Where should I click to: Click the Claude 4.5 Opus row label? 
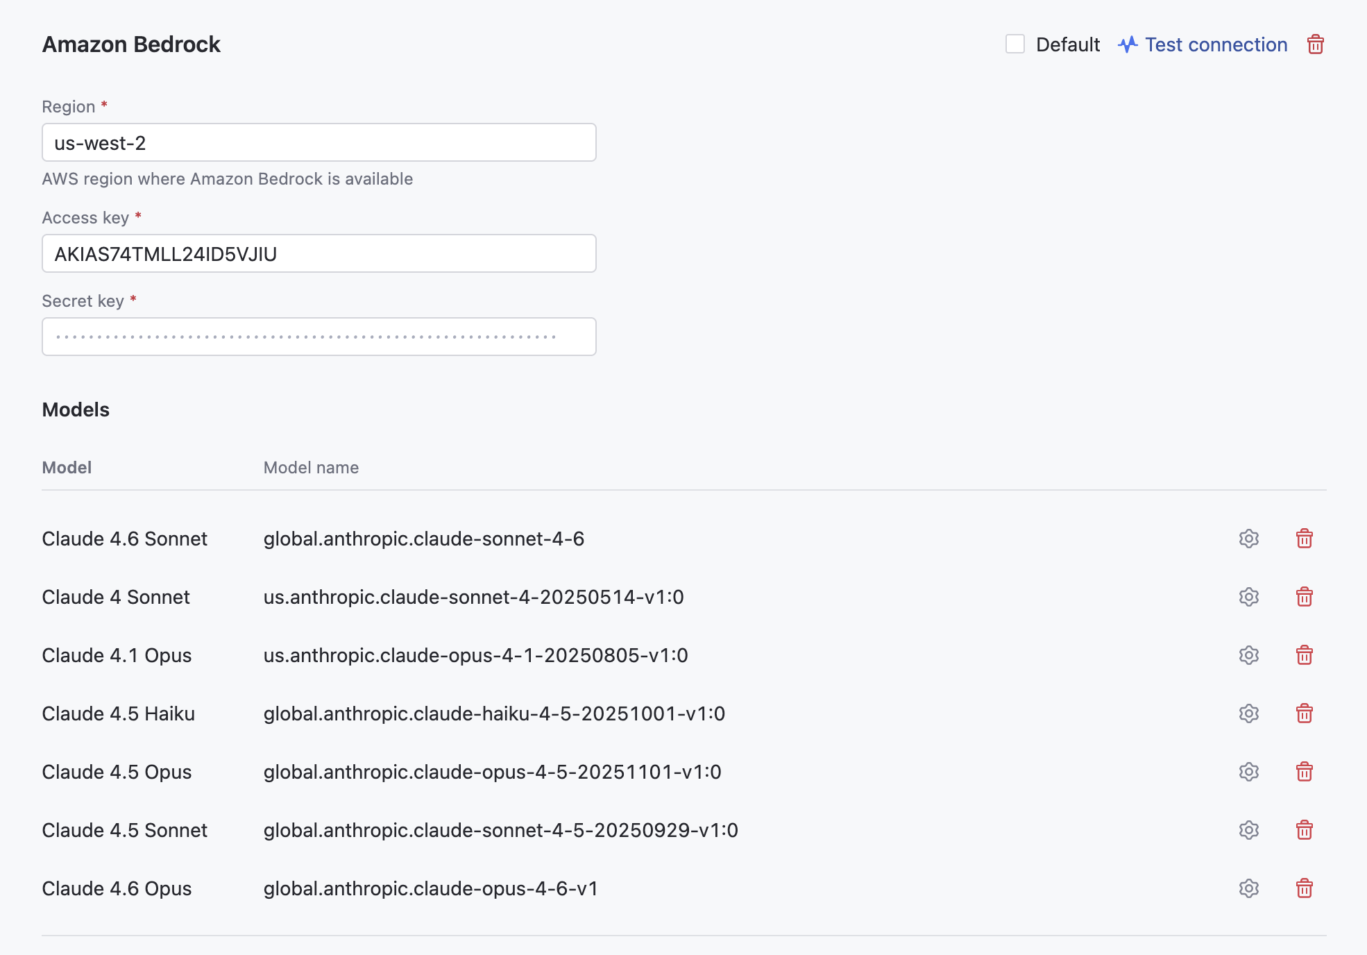tap(117, 772)
